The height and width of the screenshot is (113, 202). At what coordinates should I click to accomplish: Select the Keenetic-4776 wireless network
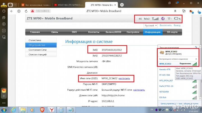point(165,69)
